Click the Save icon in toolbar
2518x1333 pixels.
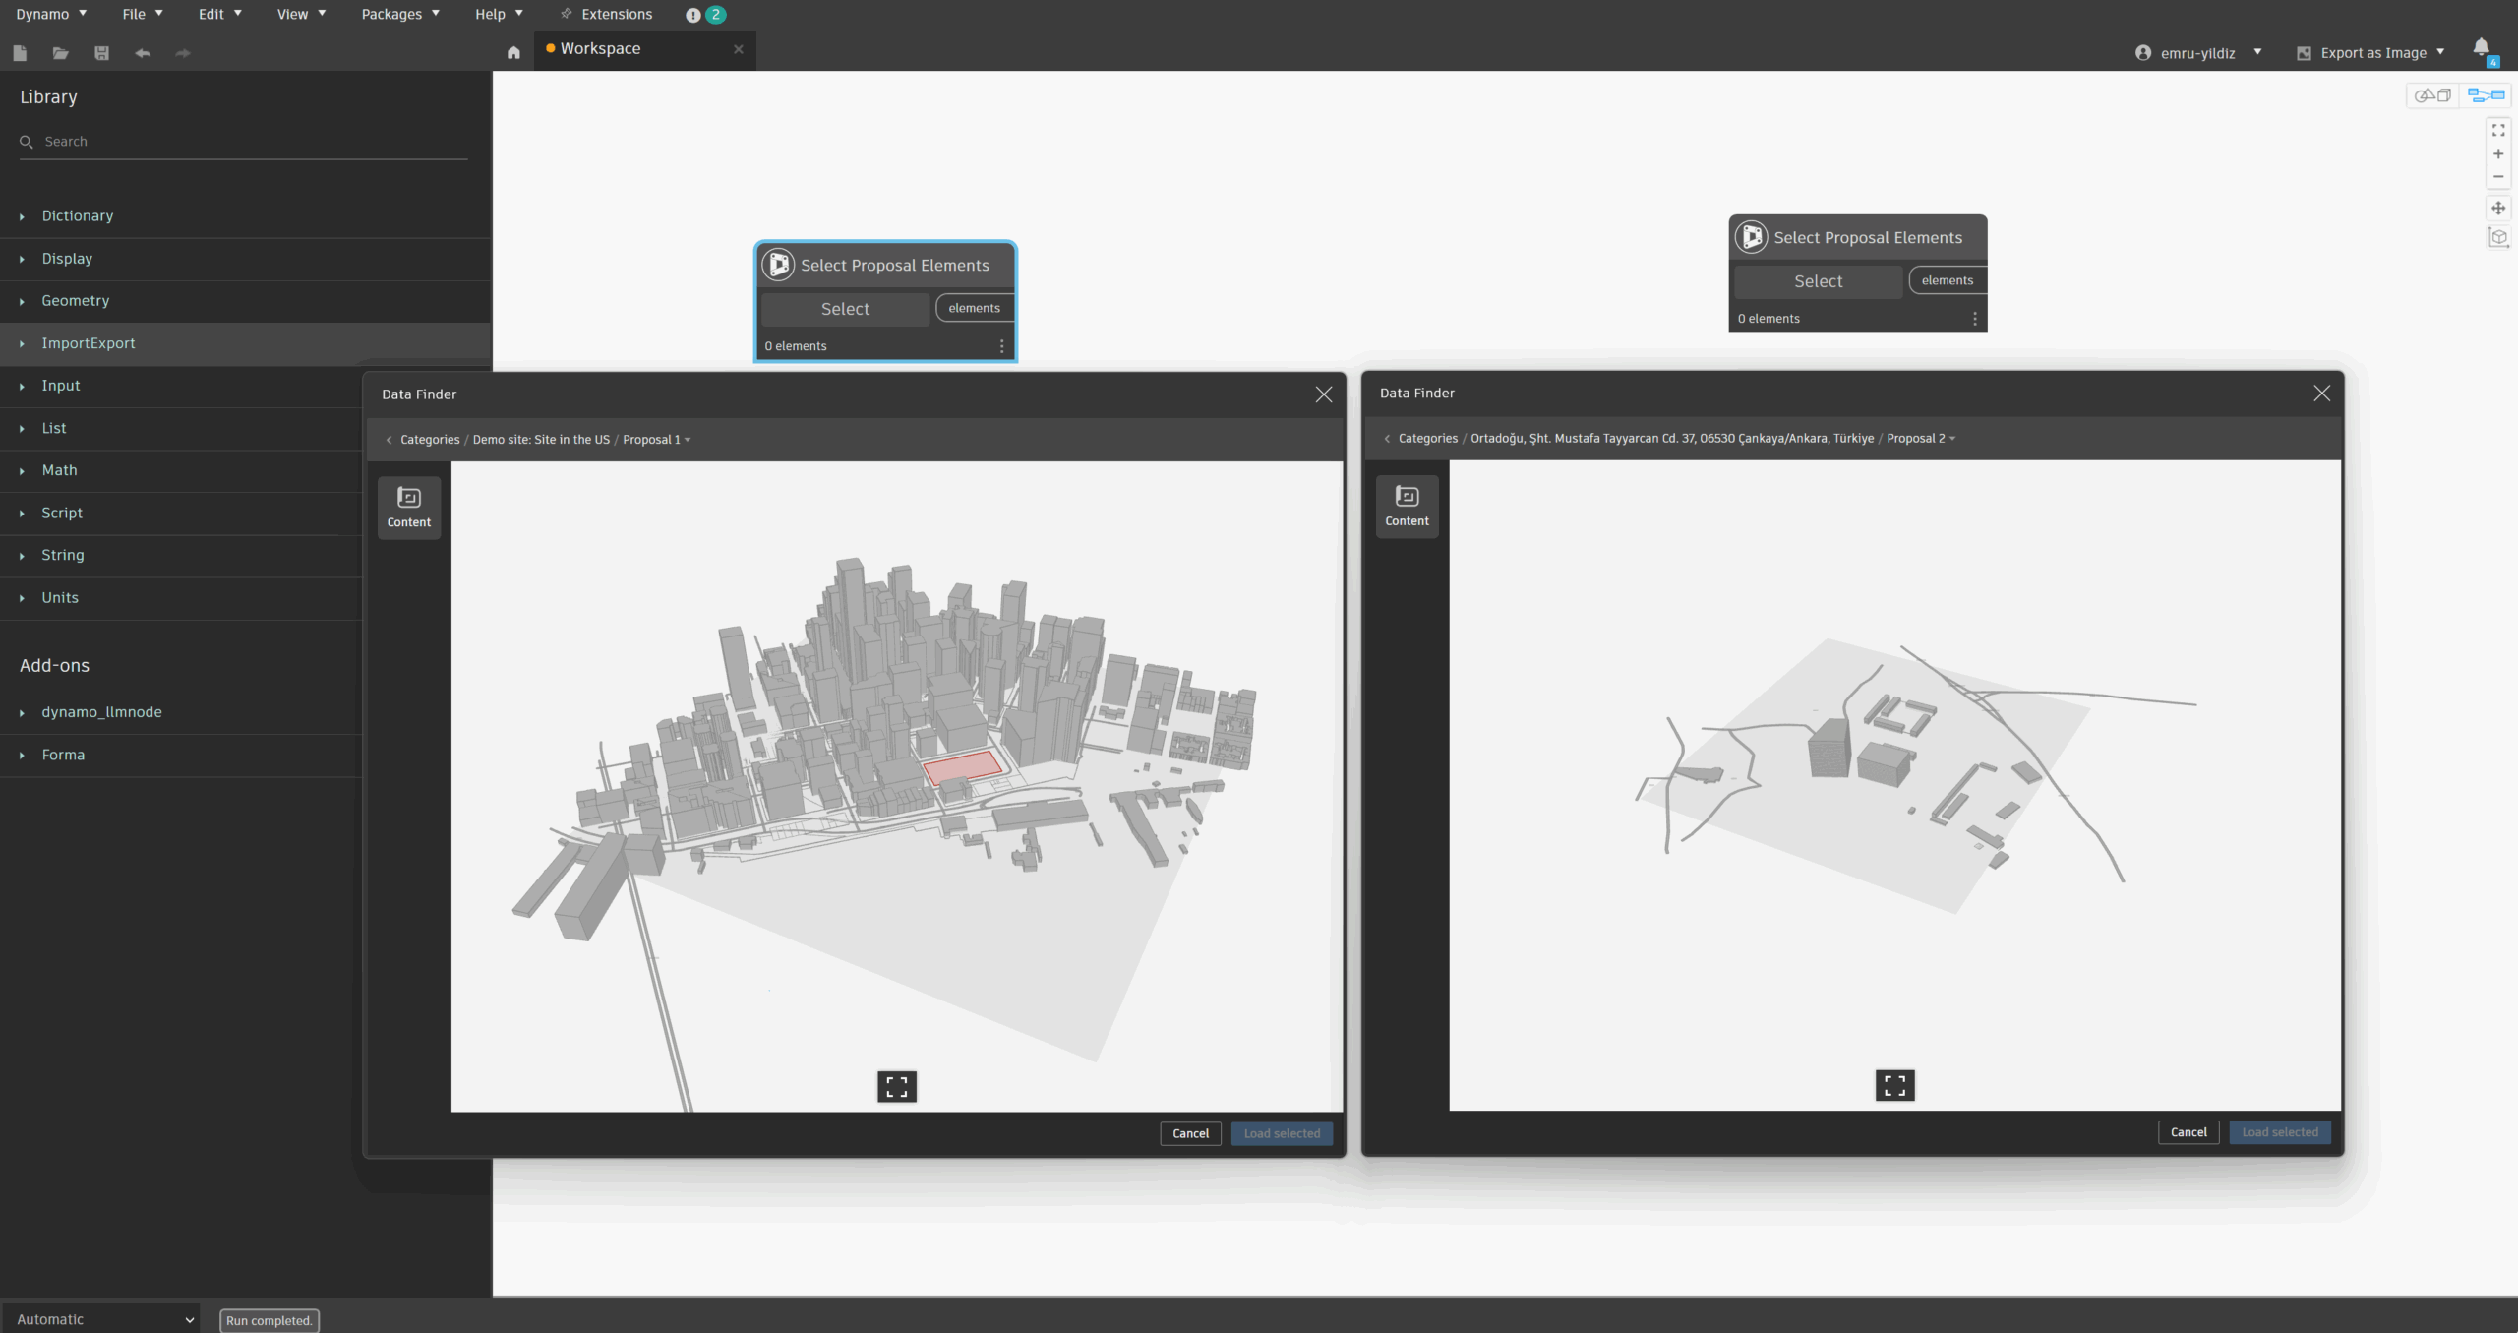101,53
